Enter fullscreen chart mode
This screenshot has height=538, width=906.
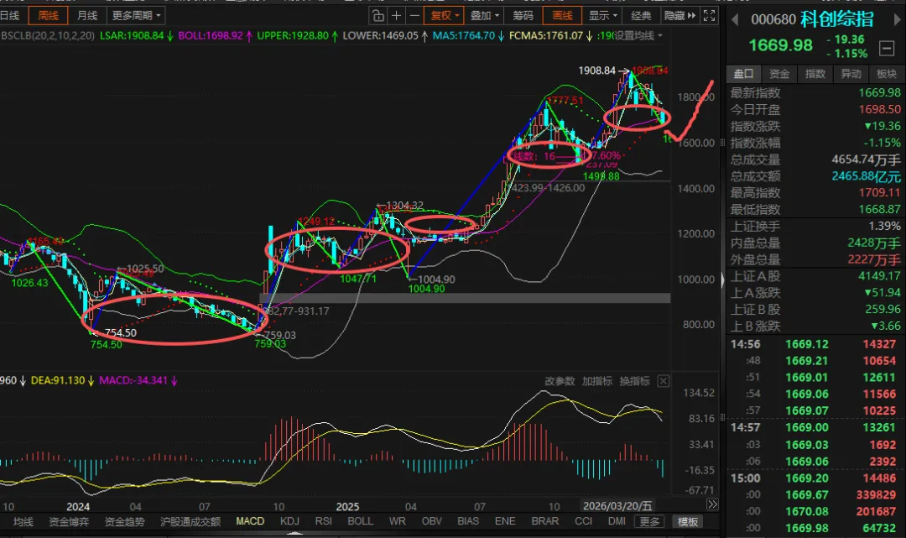click(709, 16)
